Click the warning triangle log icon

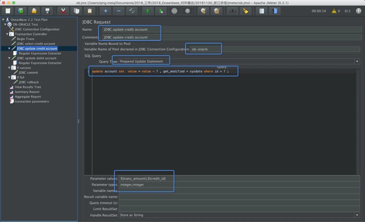(334, 11)
